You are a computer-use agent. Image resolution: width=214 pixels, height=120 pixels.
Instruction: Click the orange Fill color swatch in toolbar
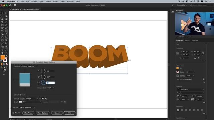pyautogui.click(x=3, y=57)
